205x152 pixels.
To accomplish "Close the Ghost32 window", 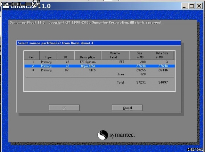I will point(199,6).
